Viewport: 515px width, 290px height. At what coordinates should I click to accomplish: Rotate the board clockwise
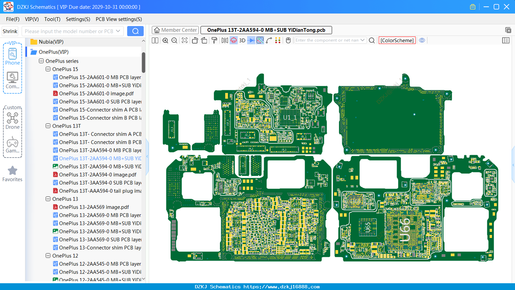pyautogui.click(x=204, y=40)
